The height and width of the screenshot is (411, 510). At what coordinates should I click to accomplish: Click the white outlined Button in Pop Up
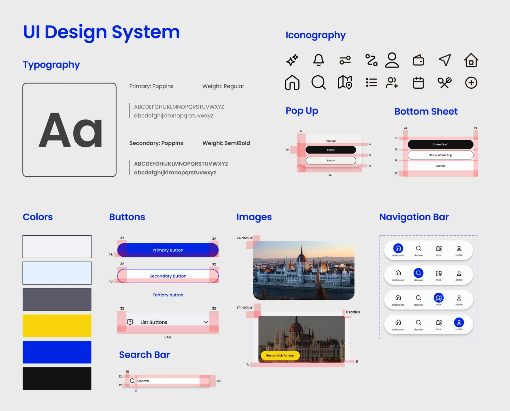click(x=331, y=161)
